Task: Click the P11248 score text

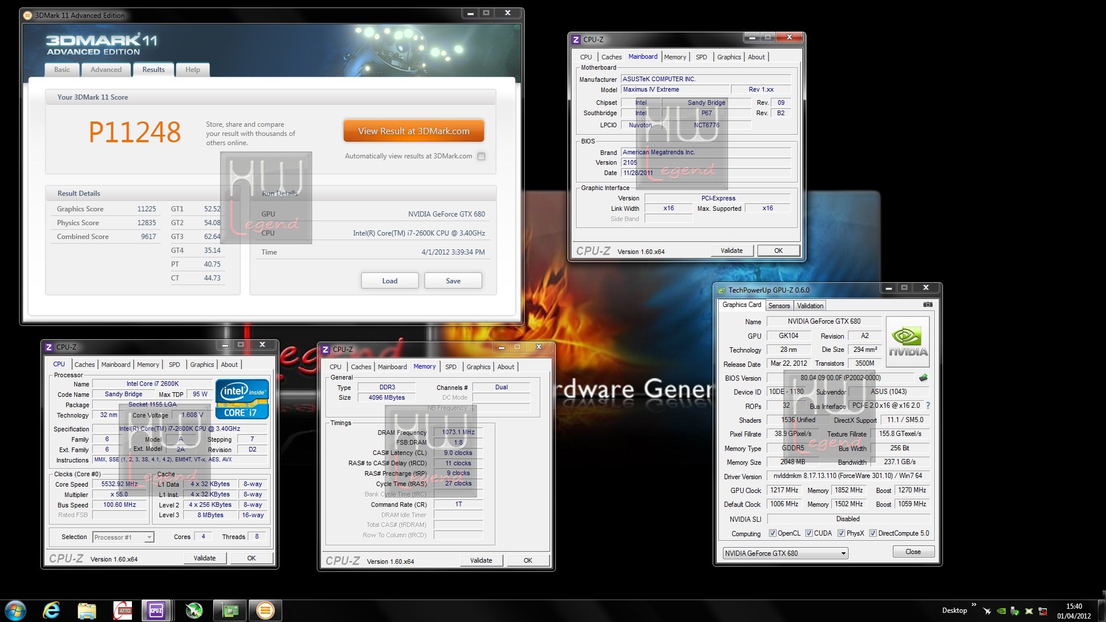Action: [x=135, y=132]
